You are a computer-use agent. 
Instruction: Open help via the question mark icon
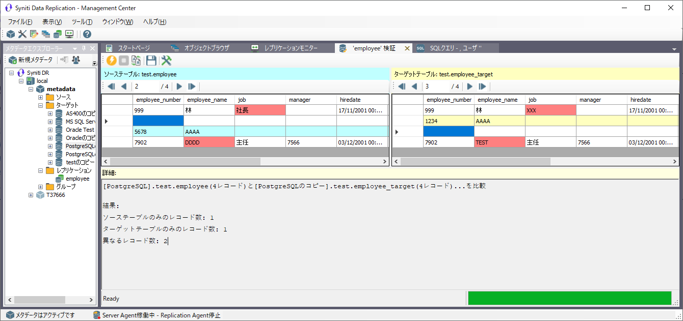[87, 34]
